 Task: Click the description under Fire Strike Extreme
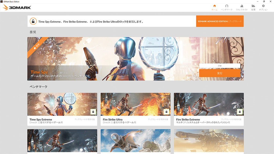(x=203, y=122)
